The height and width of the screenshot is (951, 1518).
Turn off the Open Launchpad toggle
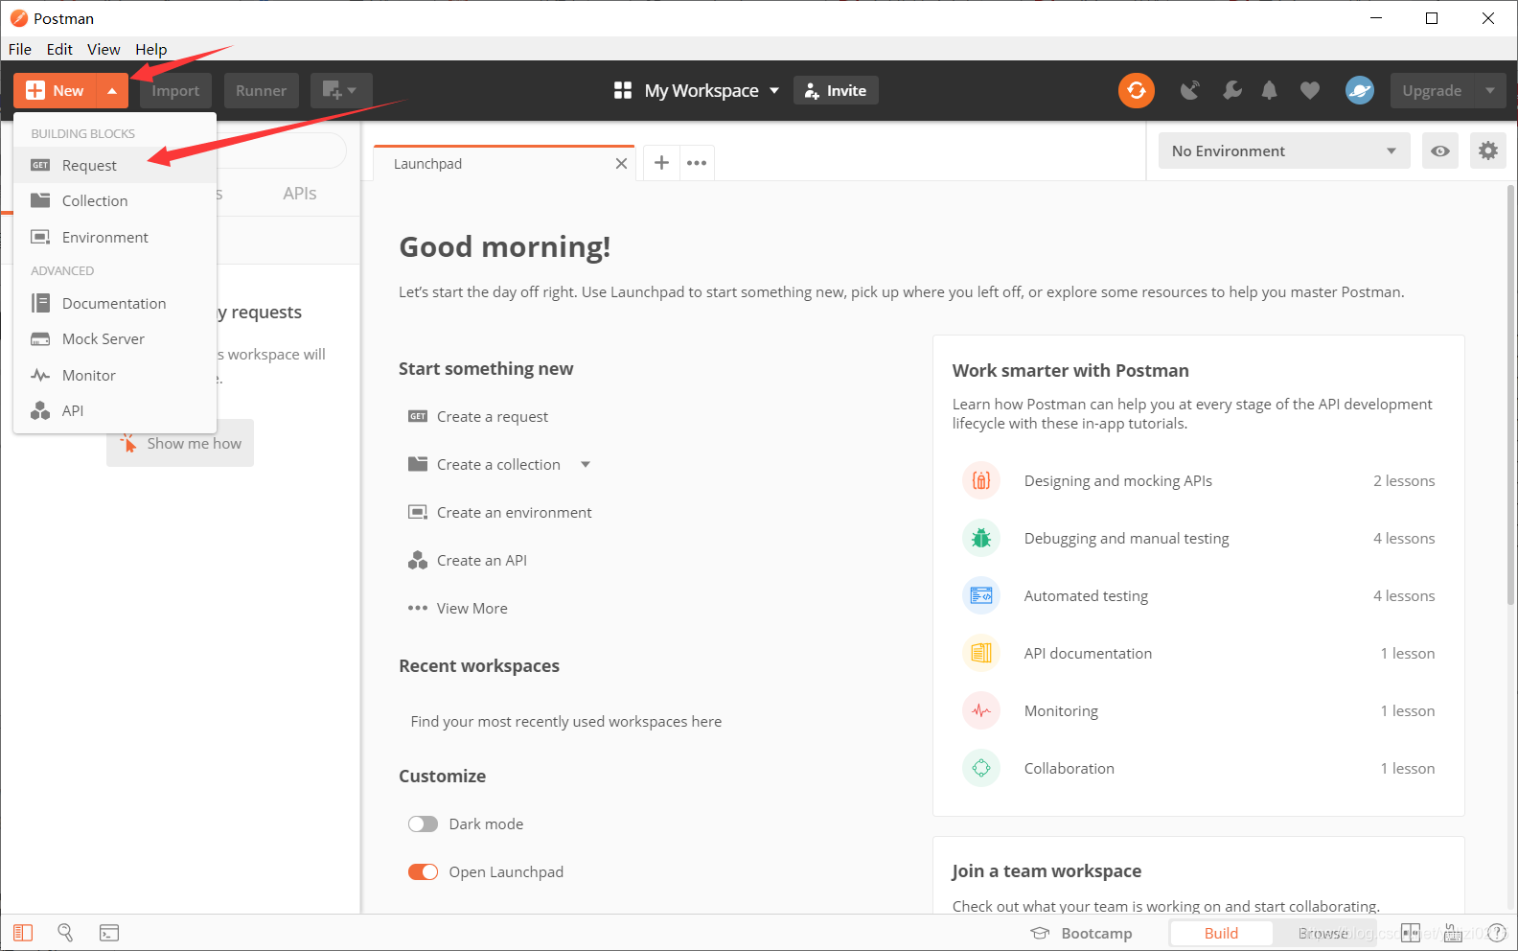point(423,872)
